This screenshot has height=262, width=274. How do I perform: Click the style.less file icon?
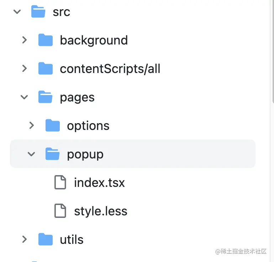coord(60,211)
